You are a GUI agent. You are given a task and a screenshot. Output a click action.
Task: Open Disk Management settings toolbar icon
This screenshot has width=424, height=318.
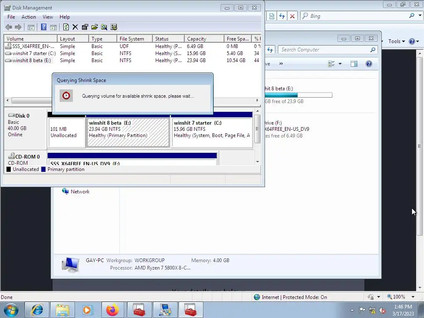pos(114,27)
